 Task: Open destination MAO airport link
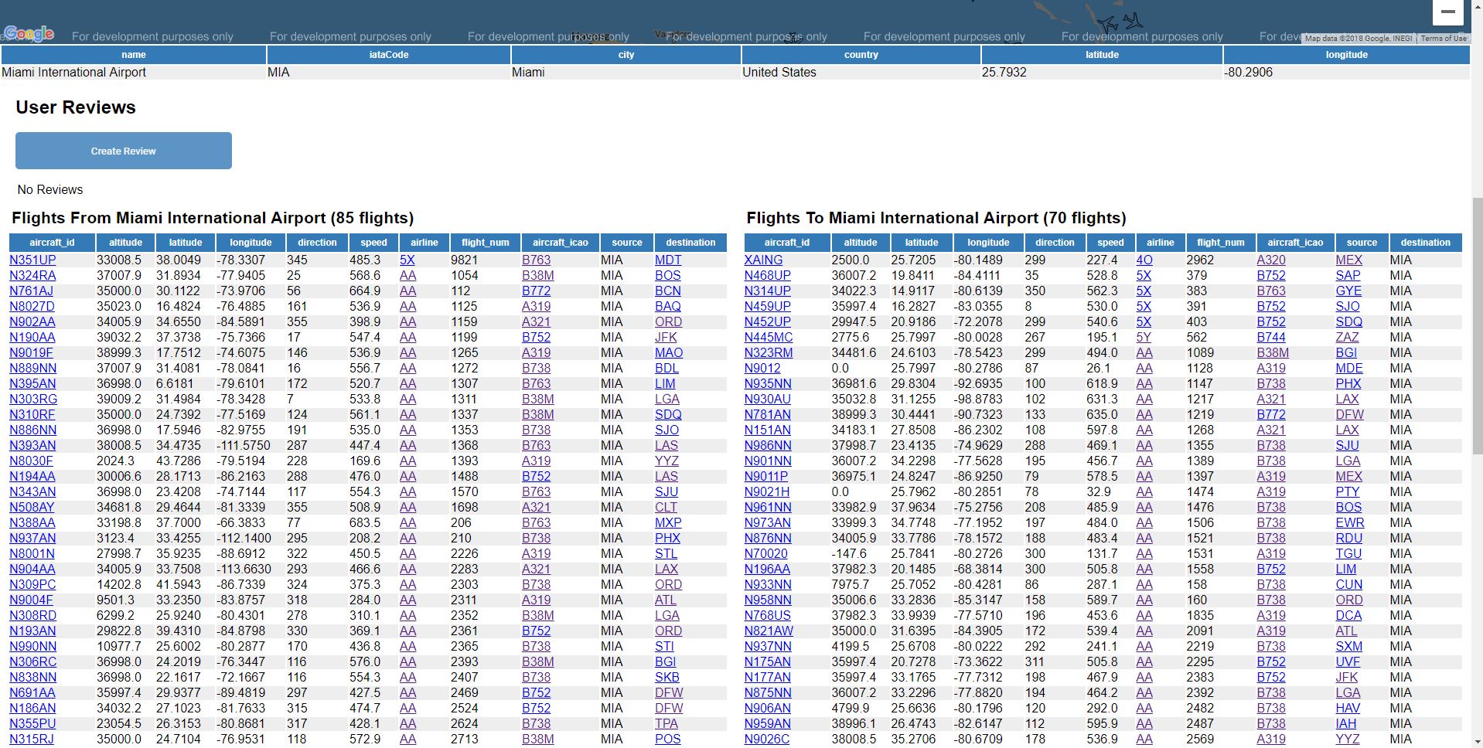(x=669, y=353)
